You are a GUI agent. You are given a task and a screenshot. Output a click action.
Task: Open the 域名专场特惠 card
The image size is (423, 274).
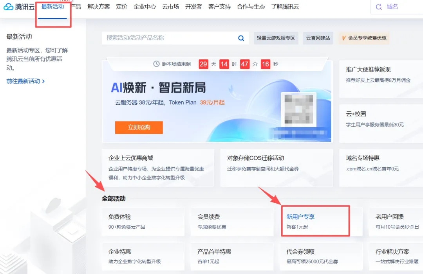click(381, 168)
